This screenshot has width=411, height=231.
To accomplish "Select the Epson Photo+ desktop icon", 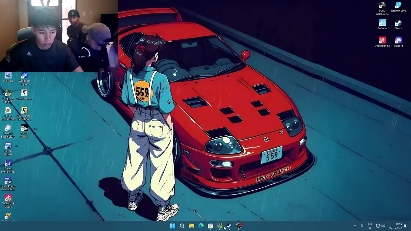I will click(8, 149).
